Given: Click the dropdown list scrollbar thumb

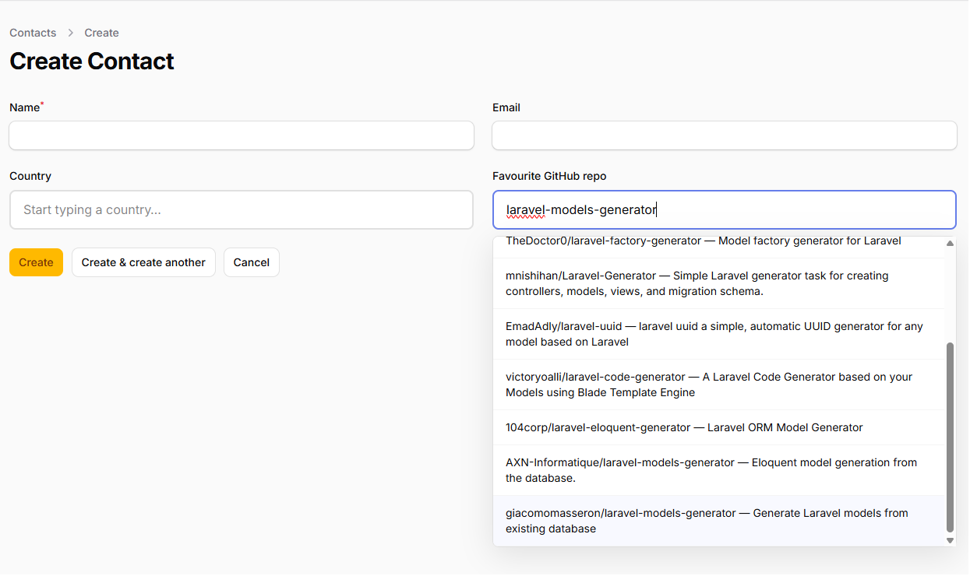Looking at the screenshot, I should (x=950, y=437).
